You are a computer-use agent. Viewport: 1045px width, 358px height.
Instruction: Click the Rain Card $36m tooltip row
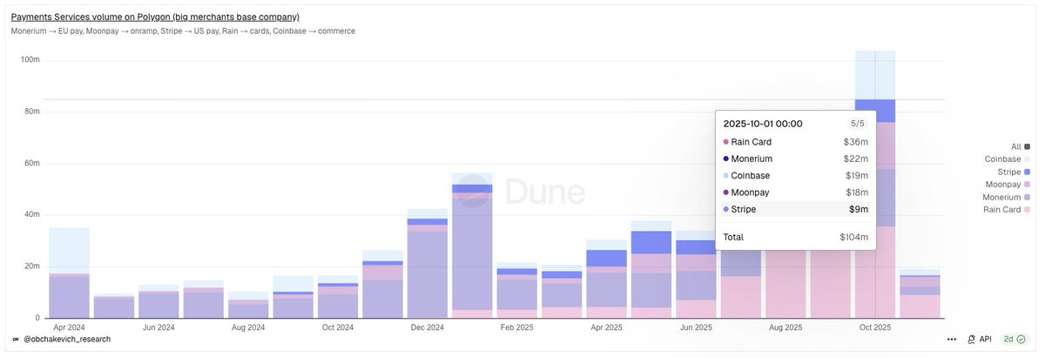(x=795, y=142)
